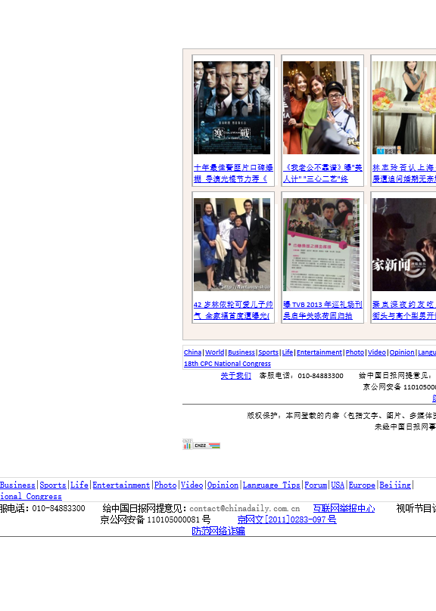This screenshot has width=436, height=611.
Task: Open the family photo with blue dress woman
Action: click(x=232, y=244)
